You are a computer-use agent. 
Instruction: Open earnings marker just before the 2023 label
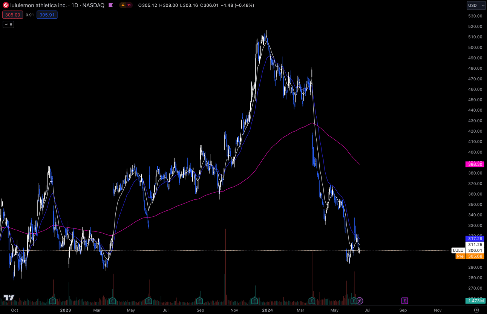(x=52, y=301)
